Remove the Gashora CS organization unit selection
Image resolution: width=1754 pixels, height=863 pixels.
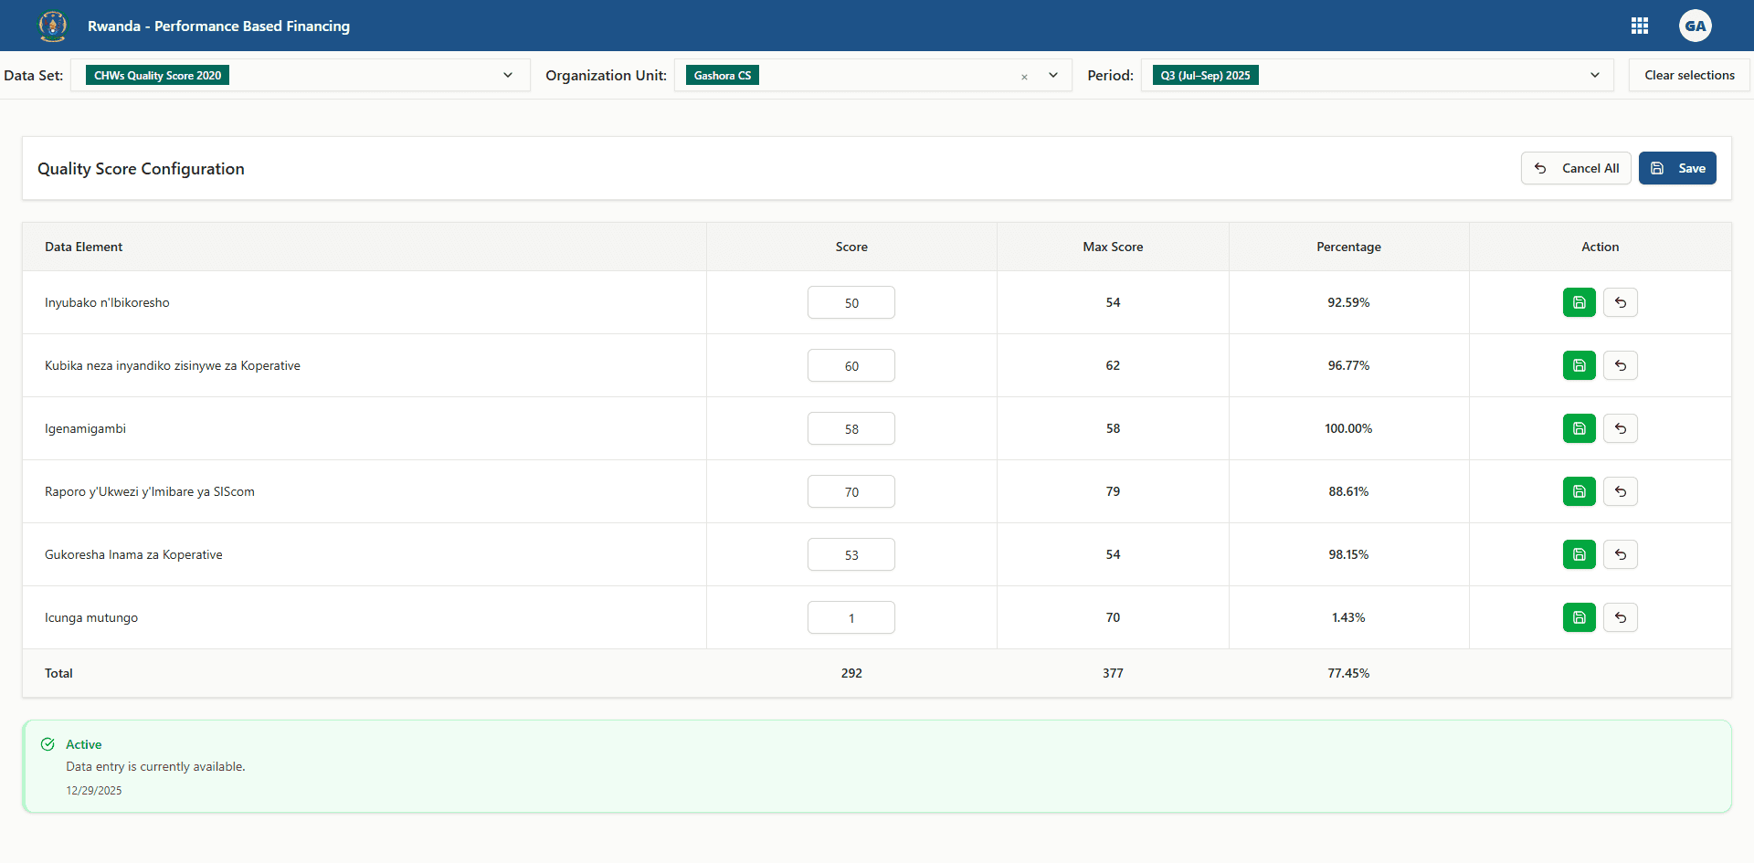[x=1024, y=77]
